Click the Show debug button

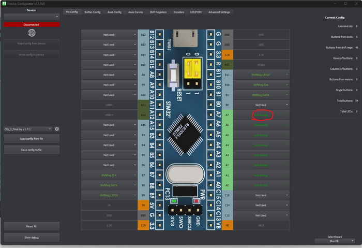(32, 237)
